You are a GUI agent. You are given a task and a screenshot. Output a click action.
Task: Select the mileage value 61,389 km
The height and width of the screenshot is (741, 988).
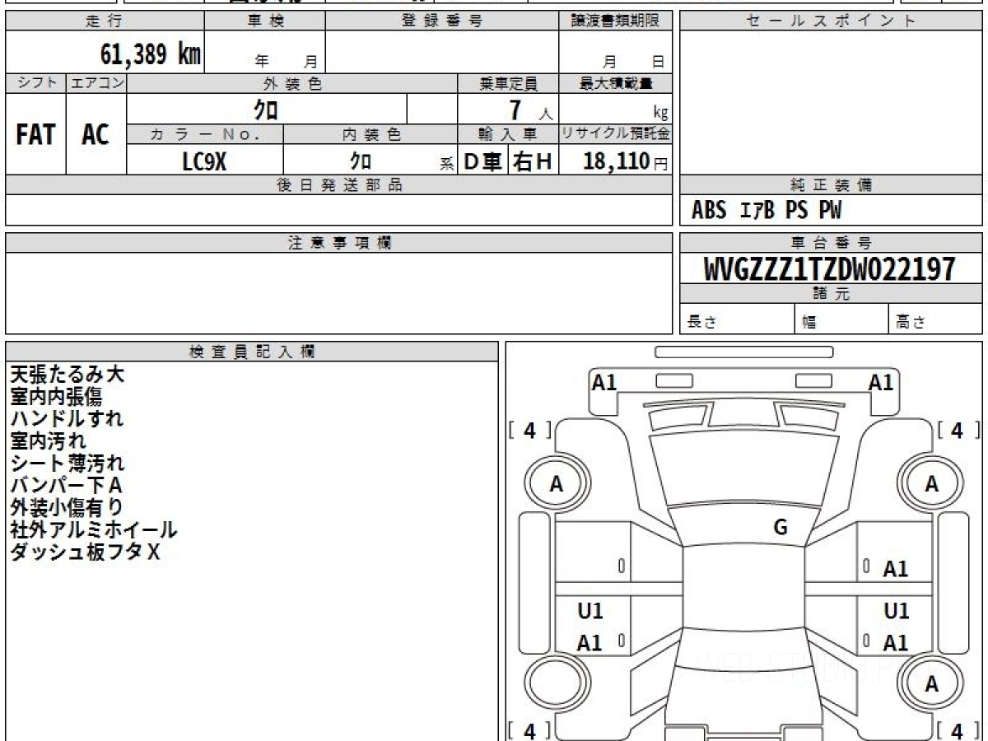tap(151, 54)
